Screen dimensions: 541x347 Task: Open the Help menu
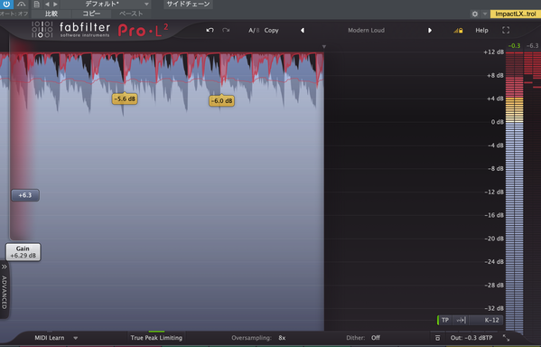(481, 31)
